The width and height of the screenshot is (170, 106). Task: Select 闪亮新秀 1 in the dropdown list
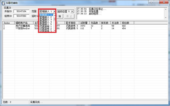point(46,27)
